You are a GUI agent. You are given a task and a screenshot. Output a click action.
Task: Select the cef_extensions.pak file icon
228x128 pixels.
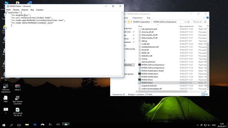pos(140,29)
